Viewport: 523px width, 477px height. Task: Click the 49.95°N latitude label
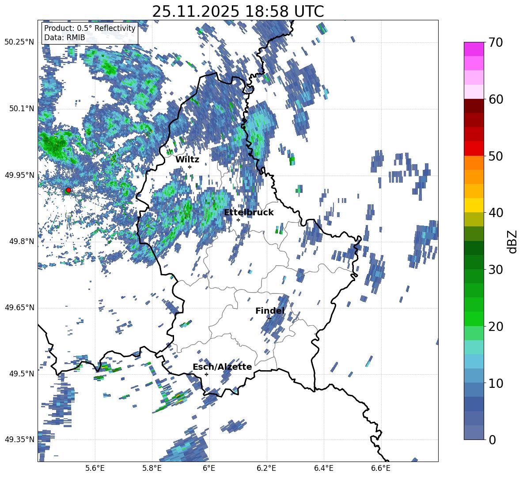pos(19,175)
